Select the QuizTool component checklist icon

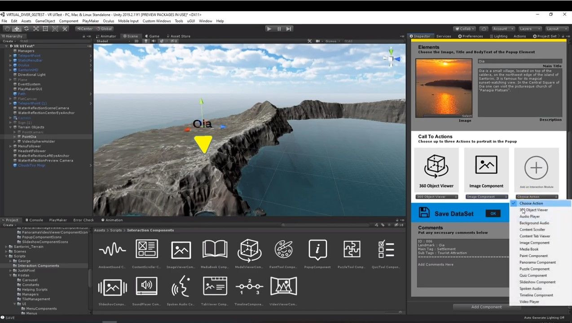[386, 249]
